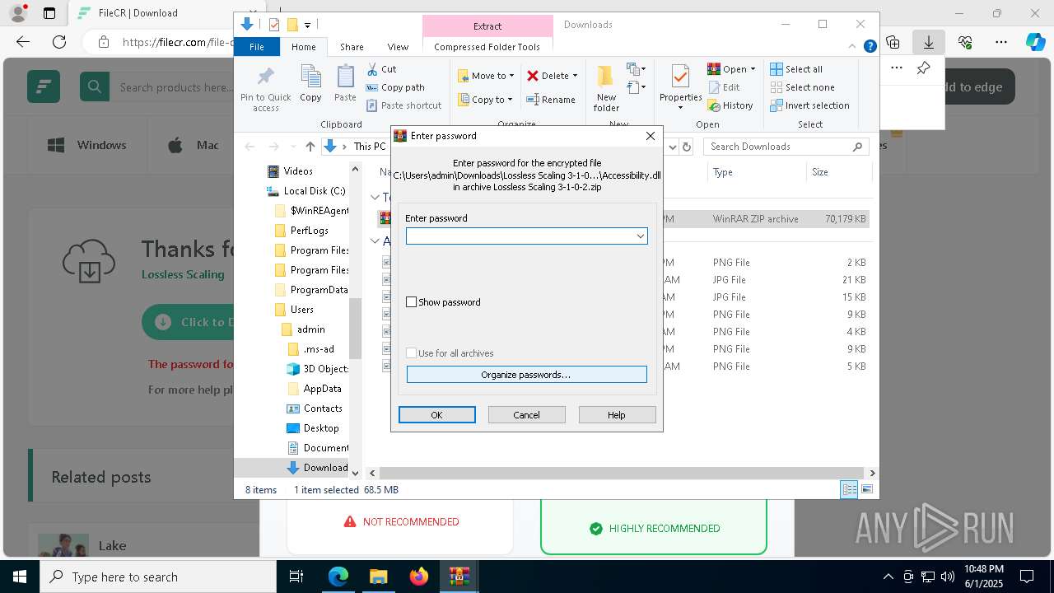
Task: Open Windows Start menu
Action: 20,577
